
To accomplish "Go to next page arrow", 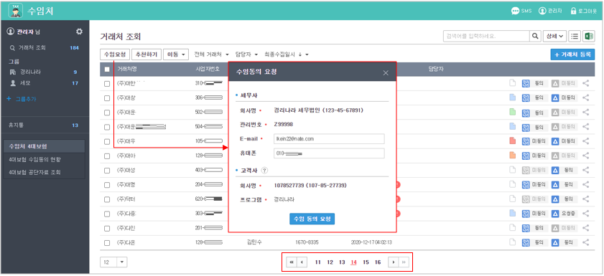I will click(393, 262).
